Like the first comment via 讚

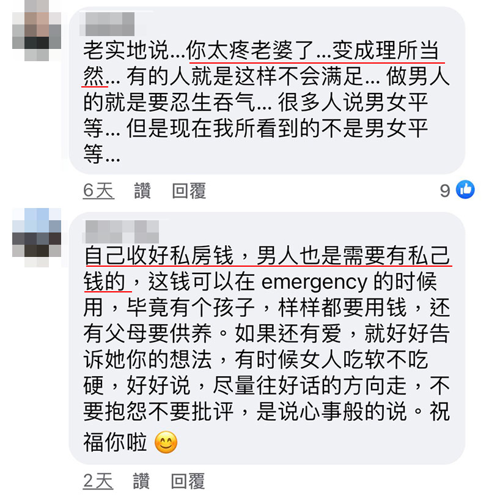coord(142,190)
